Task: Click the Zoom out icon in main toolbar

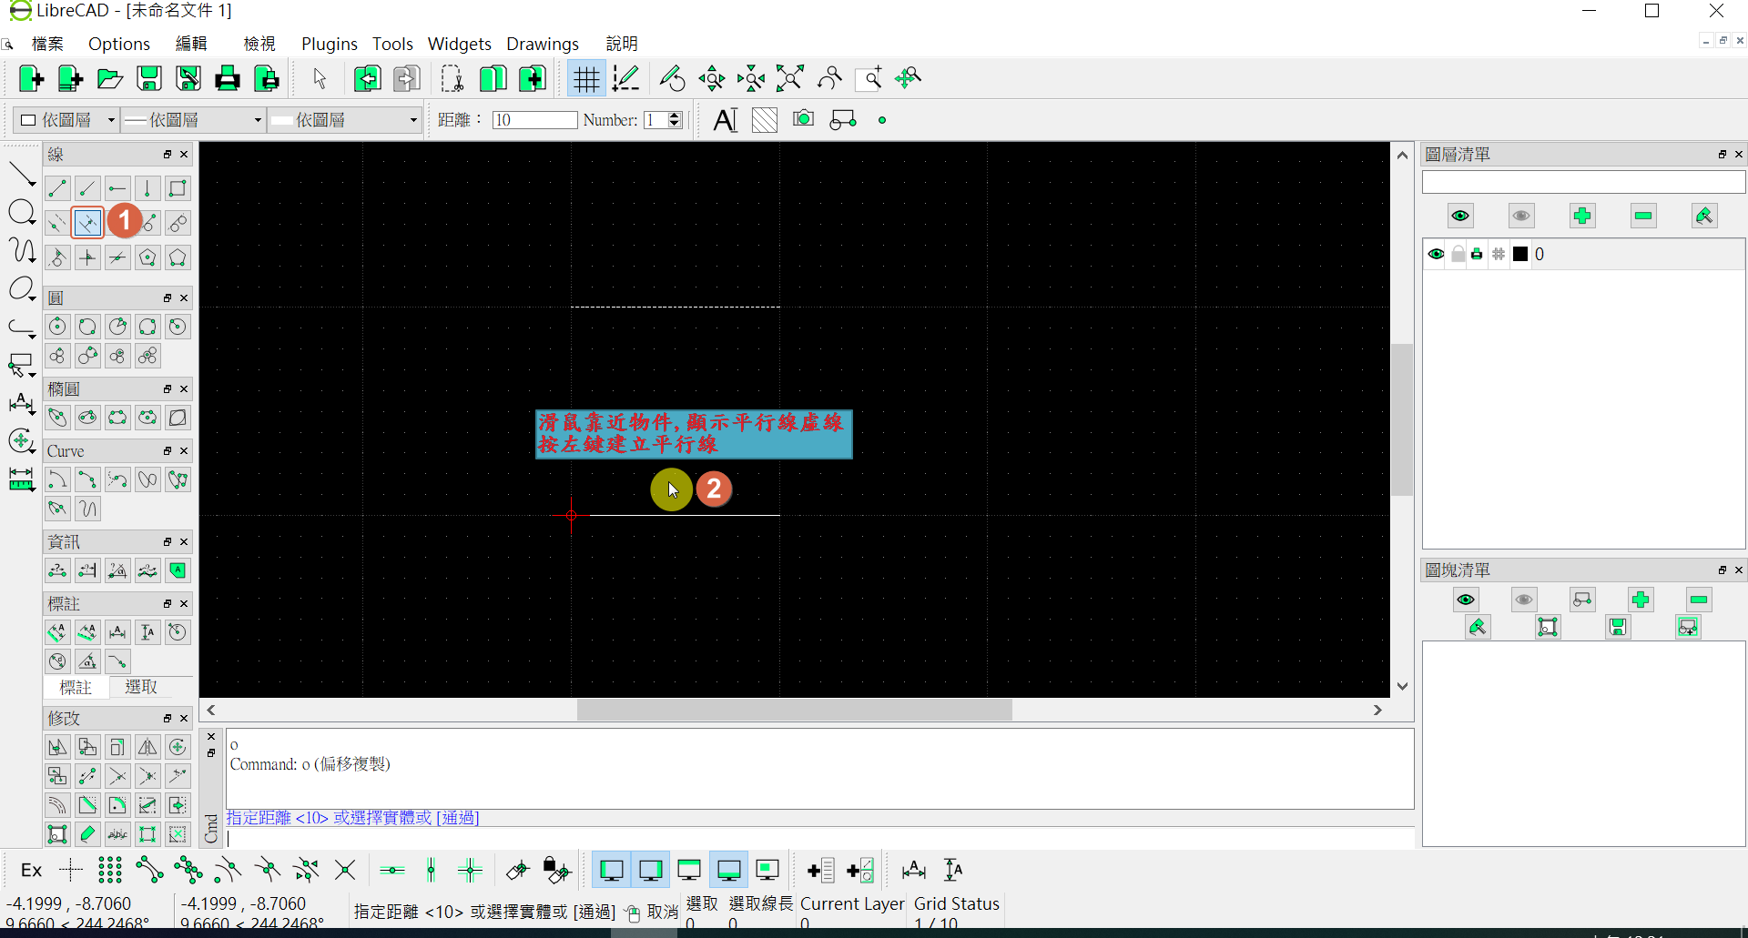Action: 751,79
